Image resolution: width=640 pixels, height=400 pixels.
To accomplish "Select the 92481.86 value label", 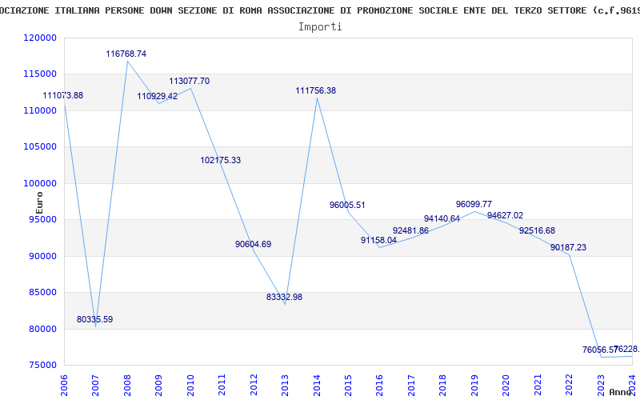I will point(410,230).
